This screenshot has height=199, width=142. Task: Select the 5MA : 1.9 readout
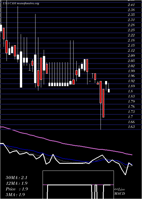point(15,194)
